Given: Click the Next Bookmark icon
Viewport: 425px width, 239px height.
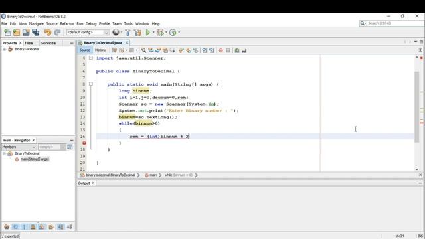Looking at the screenshot, I should pos(189,50).
